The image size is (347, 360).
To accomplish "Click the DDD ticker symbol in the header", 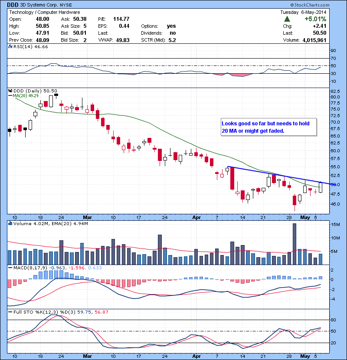I will (13, 5).
